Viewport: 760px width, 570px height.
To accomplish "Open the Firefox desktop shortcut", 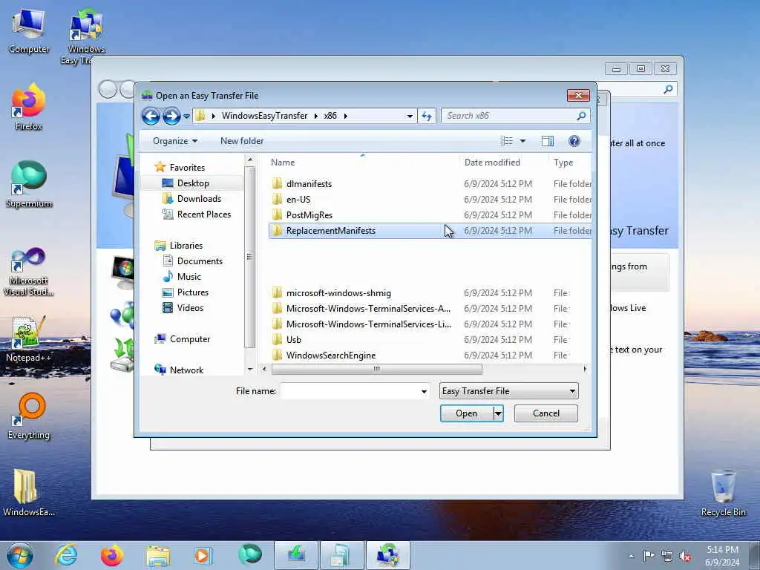I will coord(29,107).
